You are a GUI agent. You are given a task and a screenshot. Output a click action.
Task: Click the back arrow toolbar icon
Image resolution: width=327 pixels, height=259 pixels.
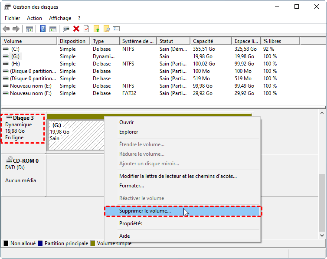tap(6, 29)
